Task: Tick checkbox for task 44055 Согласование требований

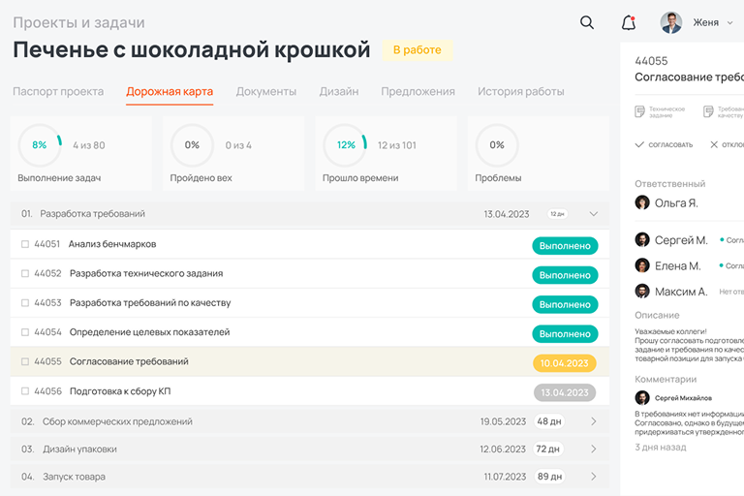Action: pos(25,361)
